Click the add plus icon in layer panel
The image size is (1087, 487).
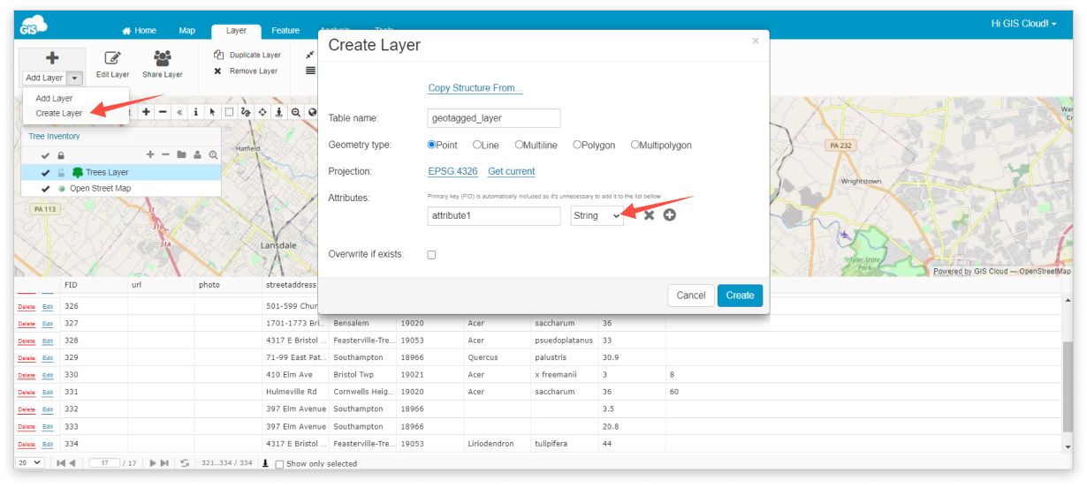(150, 154)
